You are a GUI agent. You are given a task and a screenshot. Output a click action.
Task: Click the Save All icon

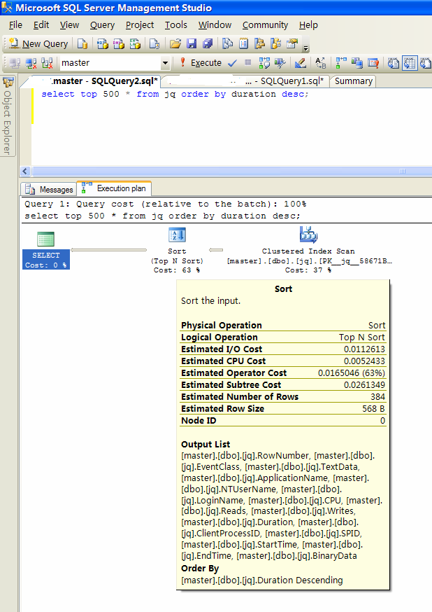coord(207,43)
